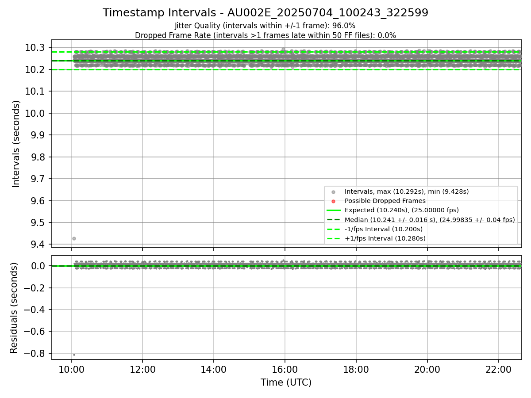Click the outlier point near 9.43 seconds

tap(74, 238)
